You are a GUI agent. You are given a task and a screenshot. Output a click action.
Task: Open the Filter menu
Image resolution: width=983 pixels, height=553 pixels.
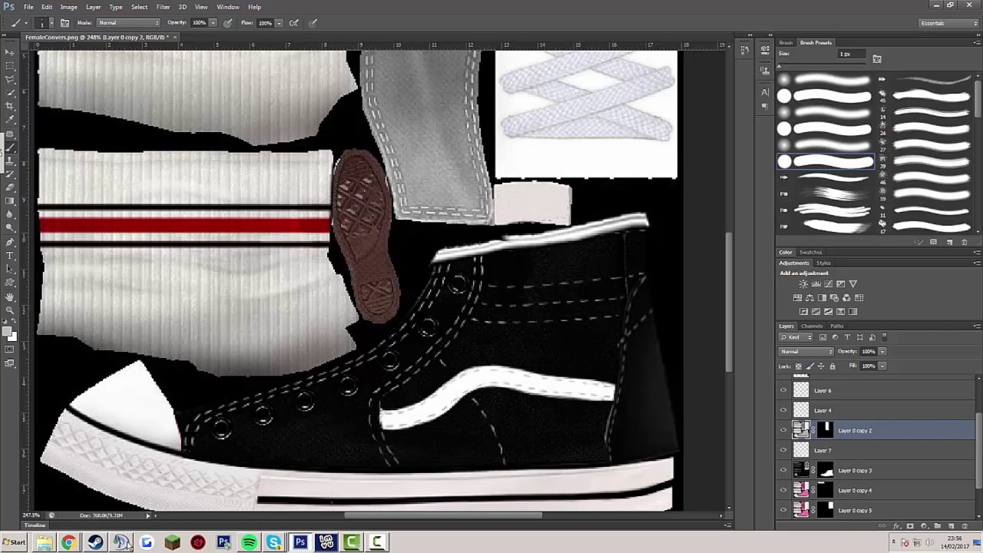pos(163,7)
